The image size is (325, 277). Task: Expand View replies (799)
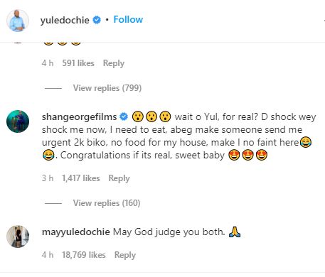pos(107,88)
